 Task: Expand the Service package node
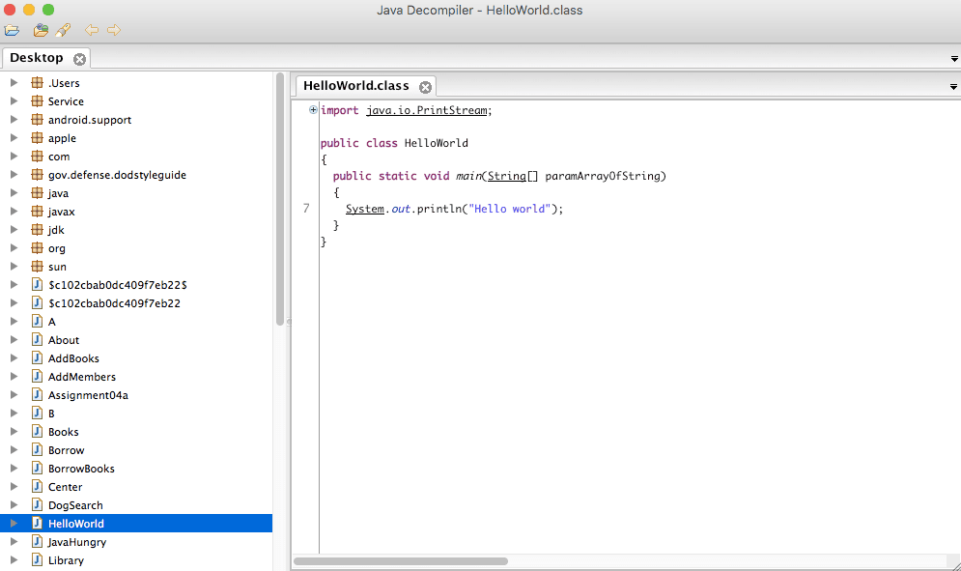pyautogui.click(x=14, y=101)
